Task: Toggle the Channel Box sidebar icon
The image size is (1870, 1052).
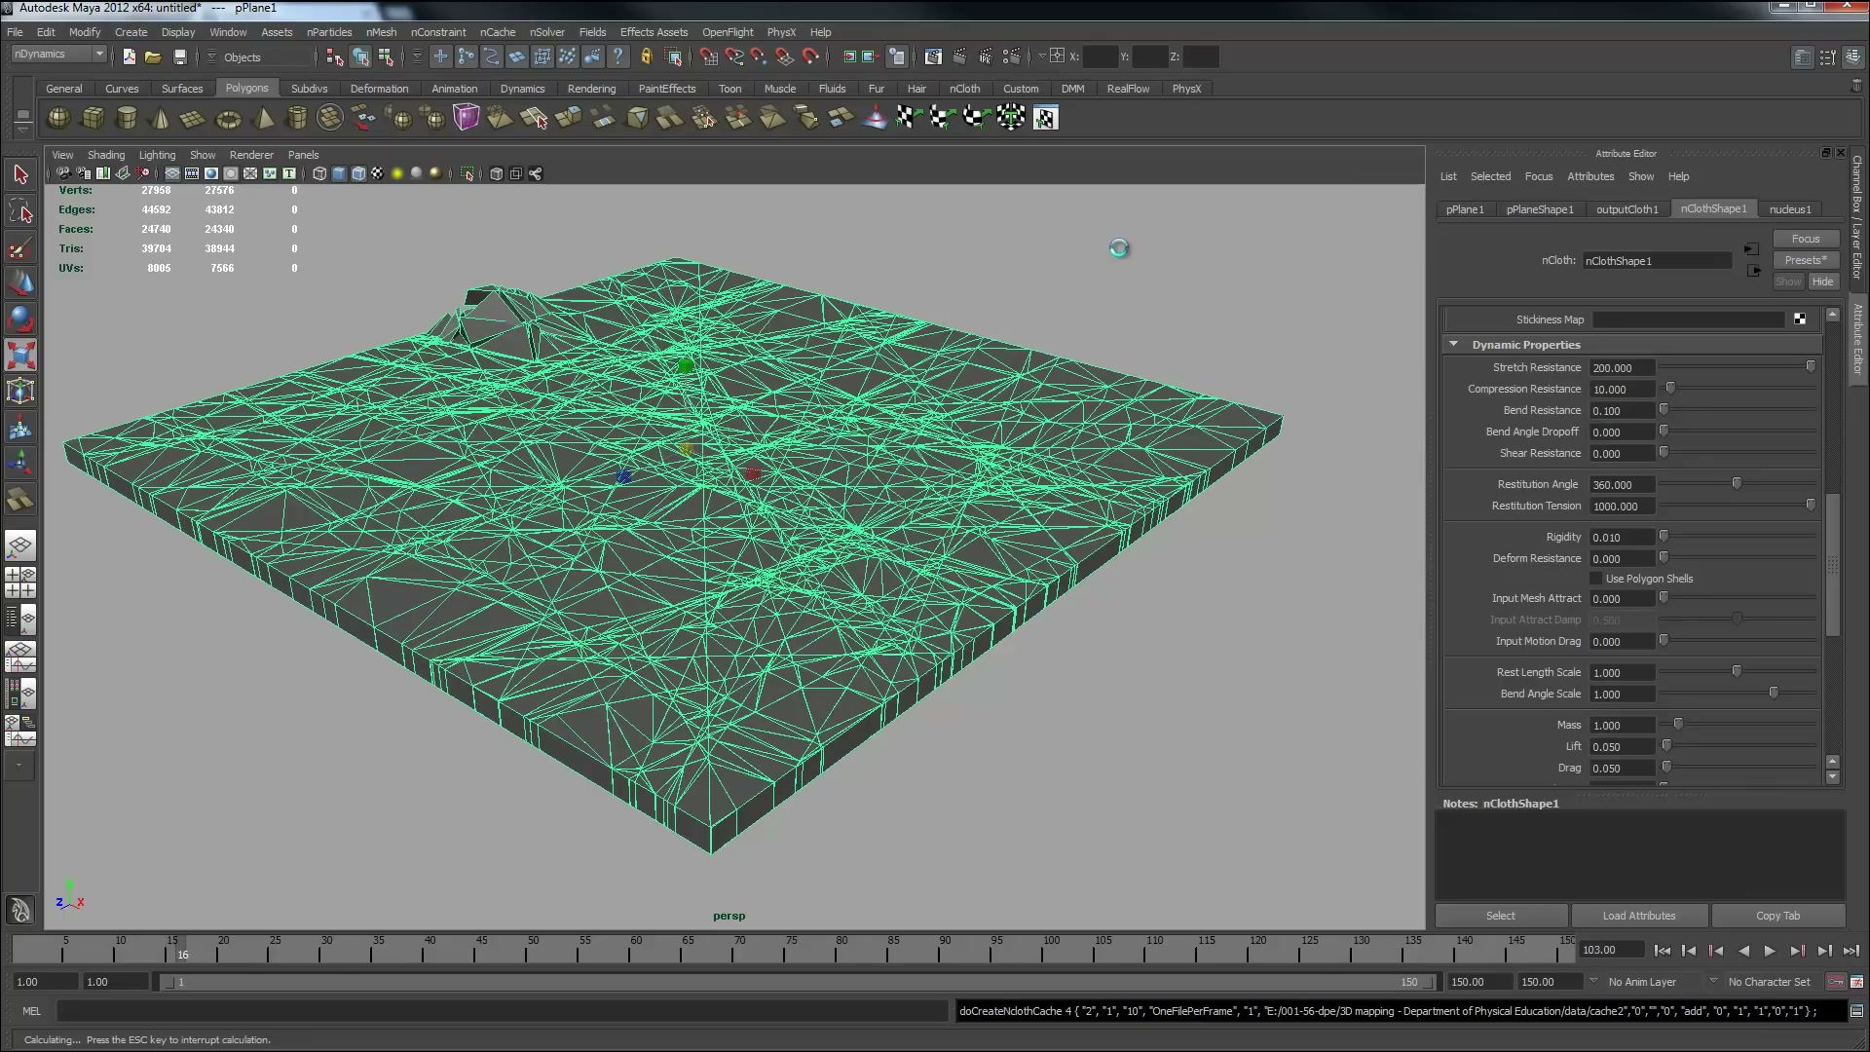Action: coord(1852,57)
